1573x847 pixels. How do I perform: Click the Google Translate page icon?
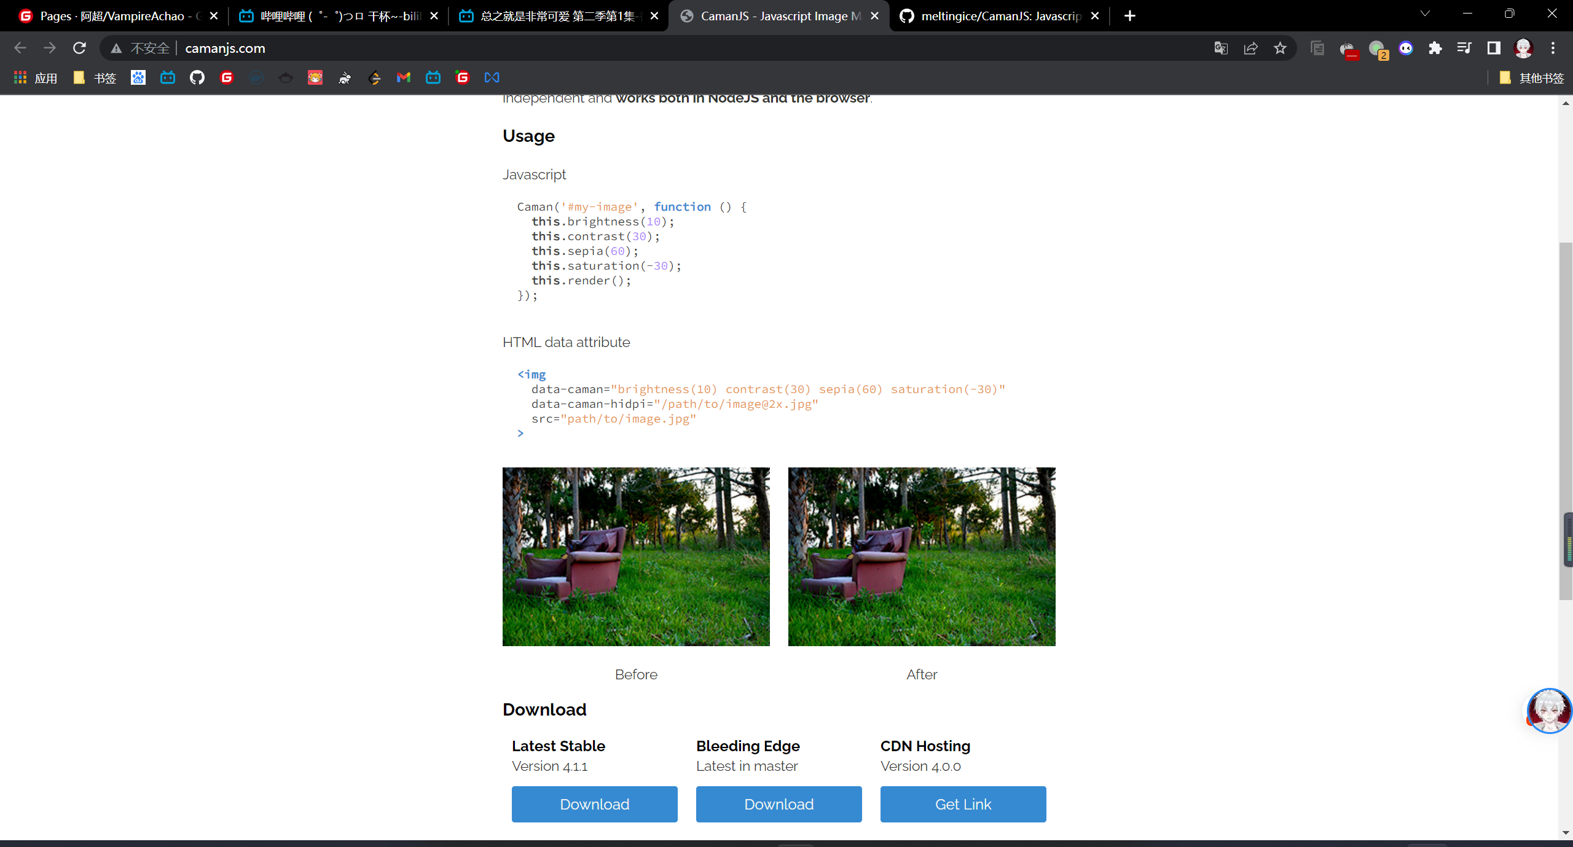coord(1220,48)
